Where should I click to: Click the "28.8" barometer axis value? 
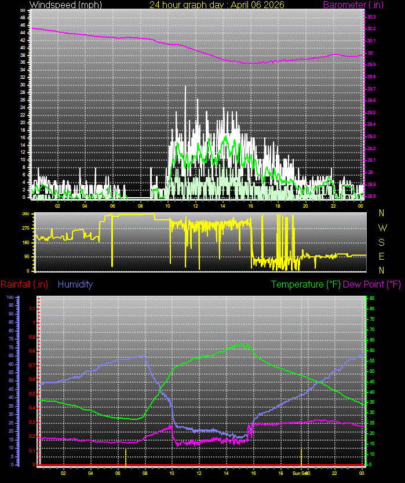(371, 196)
